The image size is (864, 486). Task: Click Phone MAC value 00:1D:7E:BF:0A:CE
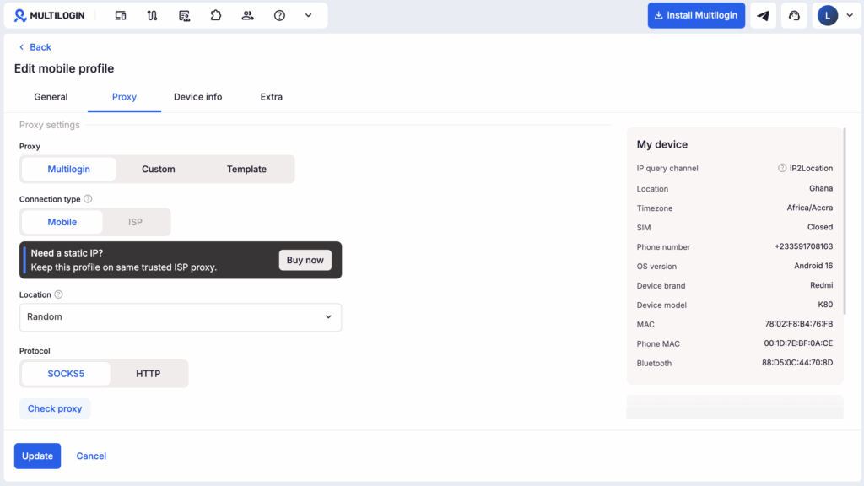click(x=798, y=343)
